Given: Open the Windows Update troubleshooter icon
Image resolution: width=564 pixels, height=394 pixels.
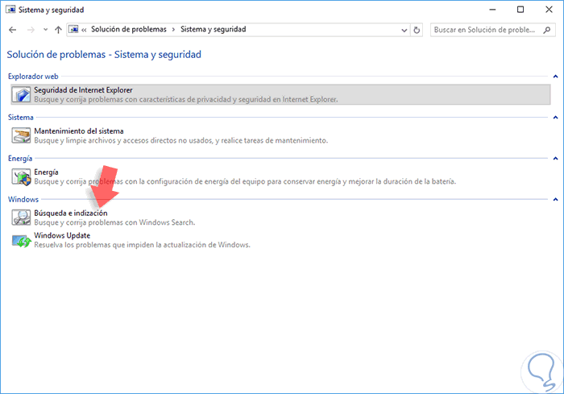Looking at the screenshot, I should click(x=21, y=240).
